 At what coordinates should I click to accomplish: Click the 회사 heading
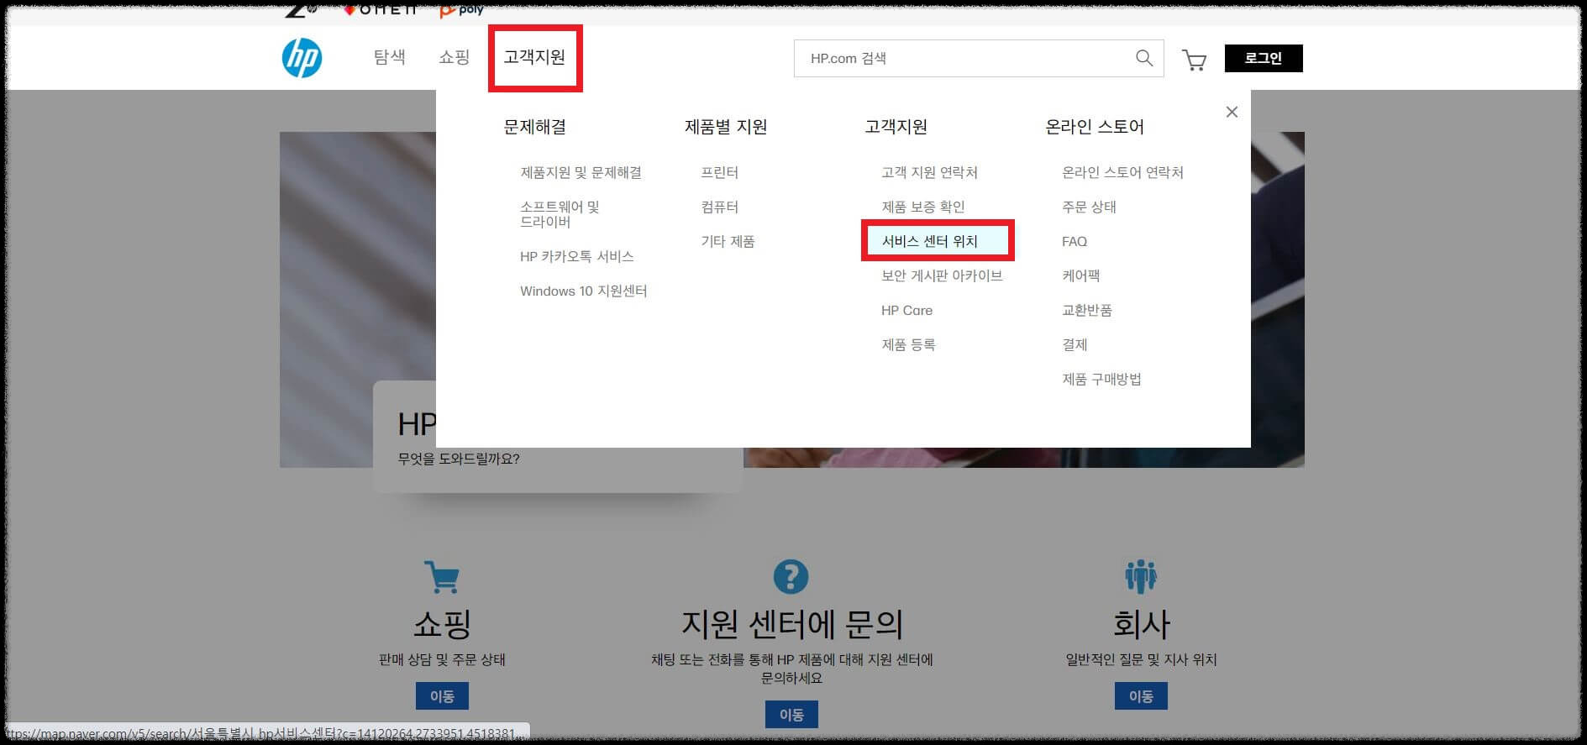point(1141,624)
